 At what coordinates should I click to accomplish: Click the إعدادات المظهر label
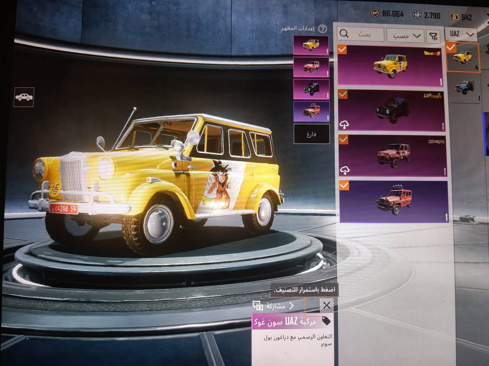pyautogui.click(x=298, y=29)
